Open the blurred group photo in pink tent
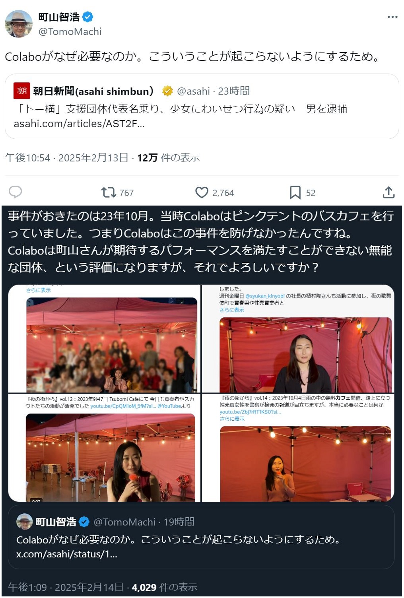The height and width of the screenshot is (598, 404). [x=112, y=345]
